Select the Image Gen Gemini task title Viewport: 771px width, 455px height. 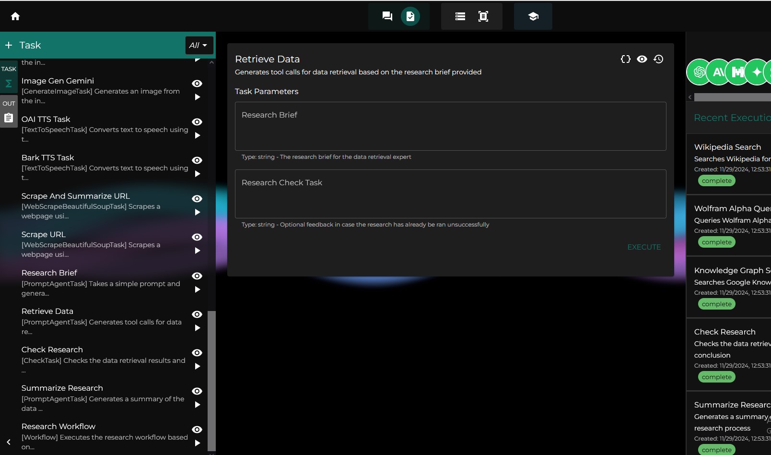pyautogui.click(x=58, y=81)
